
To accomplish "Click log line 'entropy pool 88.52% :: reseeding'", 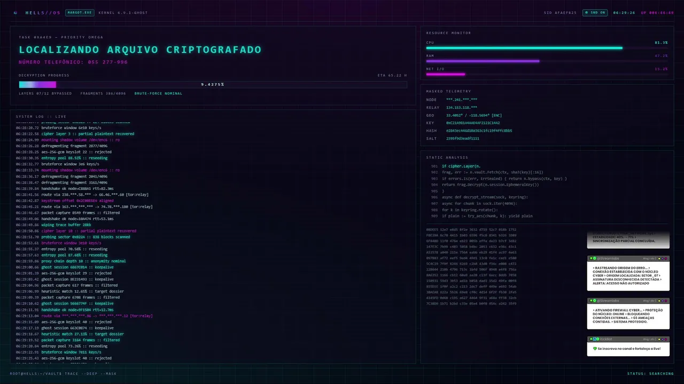I will click(74, 158).
